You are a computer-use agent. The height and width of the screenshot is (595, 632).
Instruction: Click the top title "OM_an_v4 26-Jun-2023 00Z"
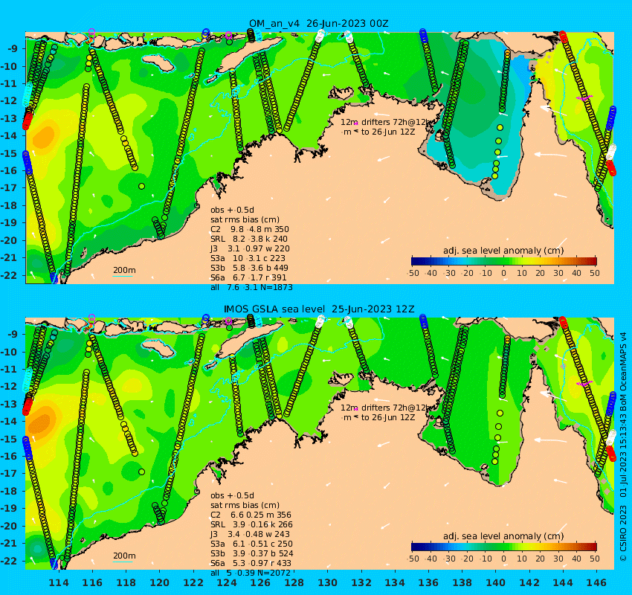pyautogui.click(x=318, y=23)
